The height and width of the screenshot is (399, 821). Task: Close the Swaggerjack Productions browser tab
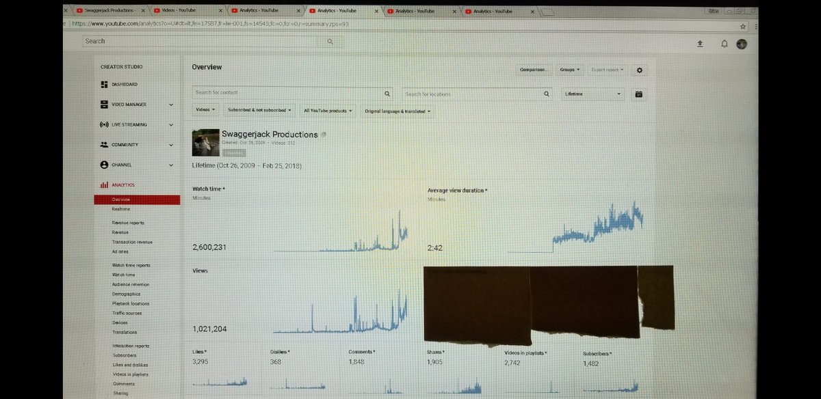[x=143, y=11]
